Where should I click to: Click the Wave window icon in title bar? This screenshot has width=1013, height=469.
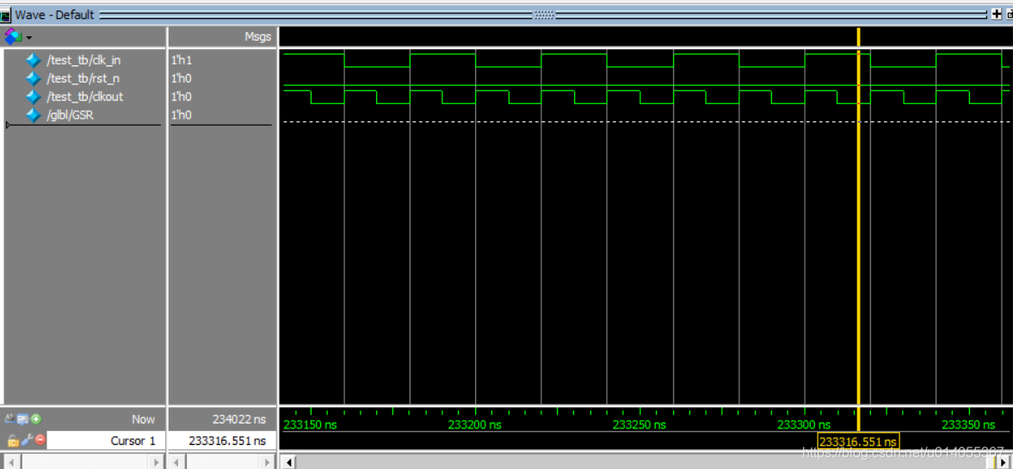5,15
